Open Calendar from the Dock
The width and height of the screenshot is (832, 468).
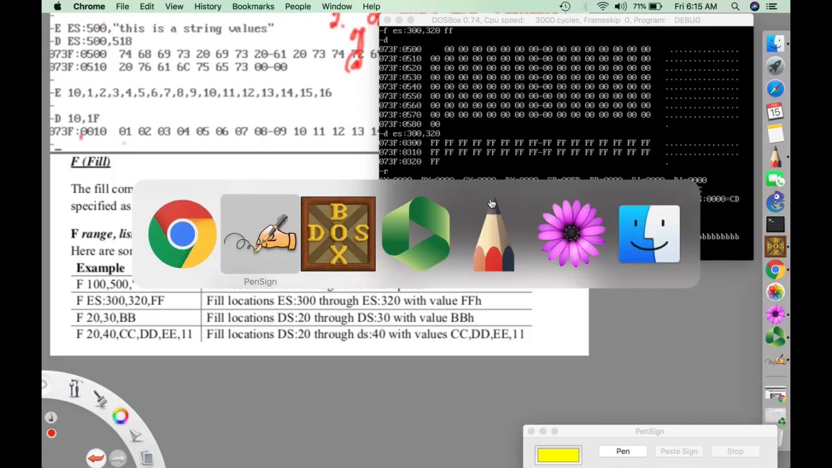click(x=775, y=111)
